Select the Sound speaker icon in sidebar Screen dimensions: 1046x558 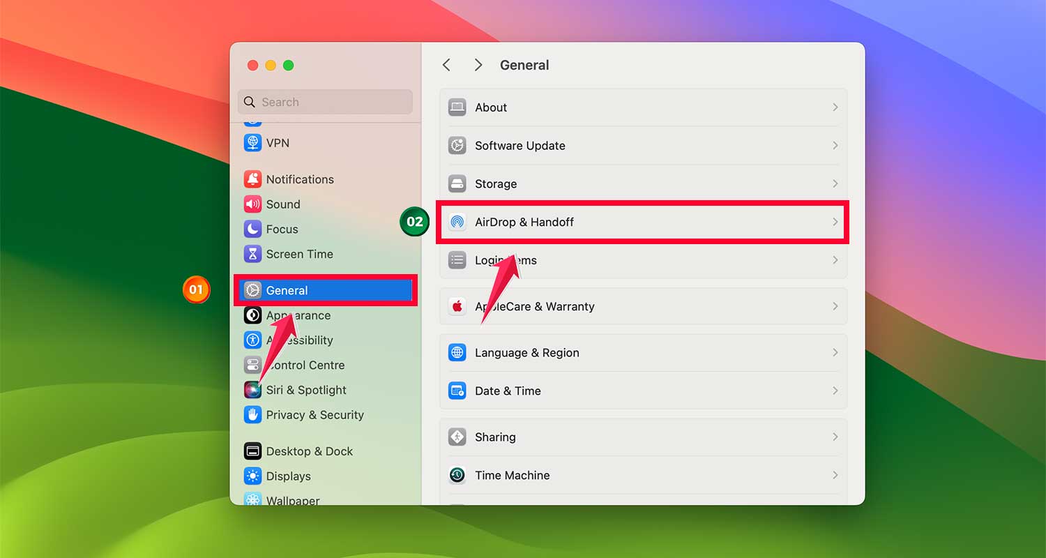pyautogui.click(x=252, y=204)
